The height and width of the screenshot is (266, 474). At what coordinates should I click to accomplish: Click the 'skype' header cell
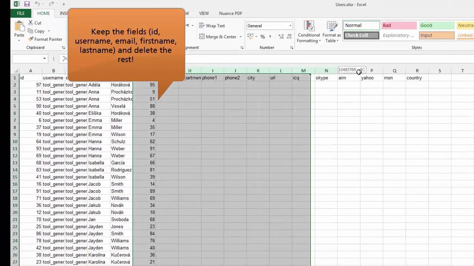point(326,78)
